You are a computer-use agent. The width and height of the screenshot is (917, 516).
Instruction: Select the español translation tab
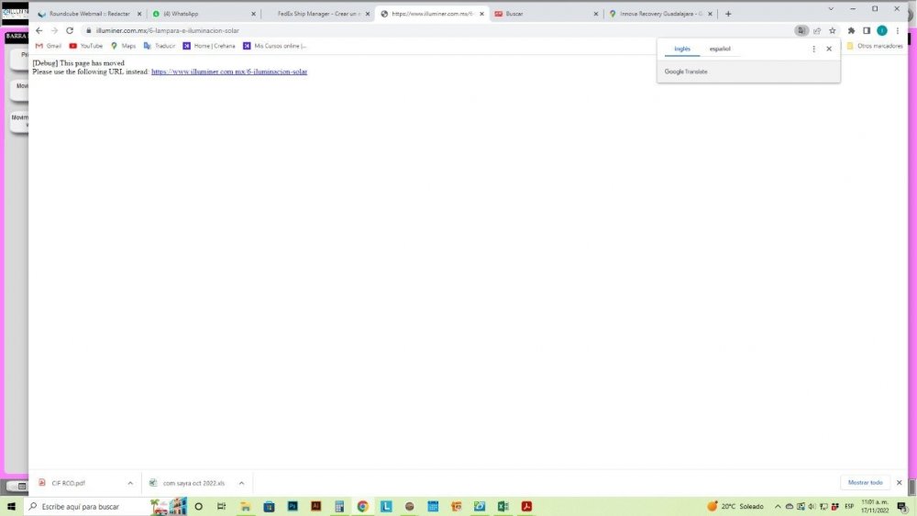pyautogui.click(x=720, y=49)
